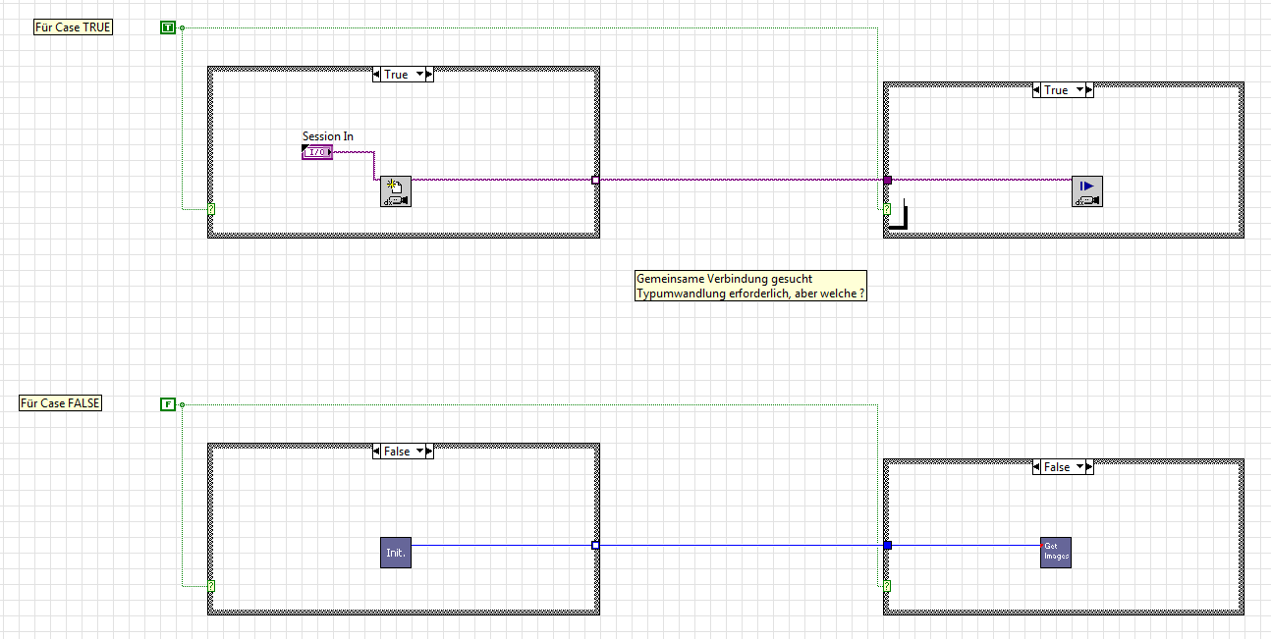Screen dimensions: 1271x639
Task: Show next case in Session In case structure
Action: tap(430, 75)
